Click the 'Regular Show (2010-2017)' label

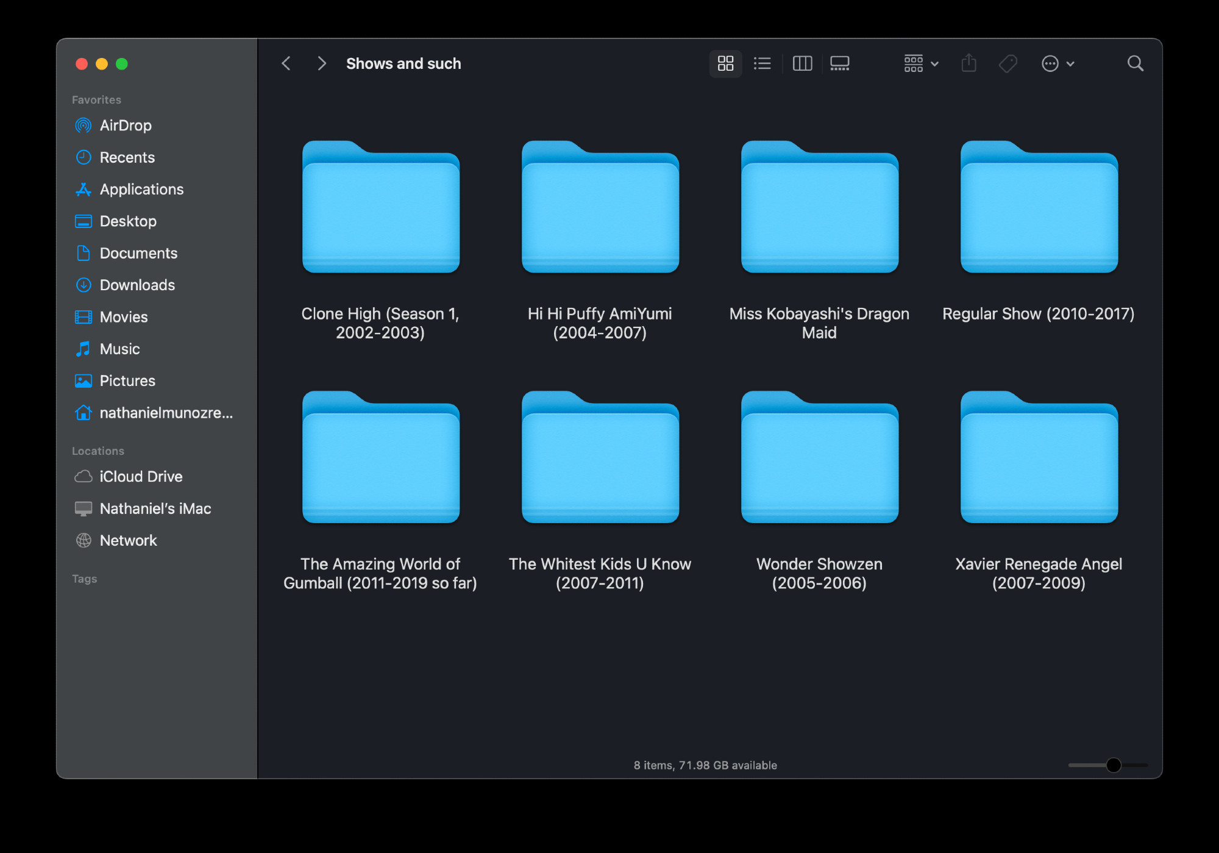point(1039,314)
